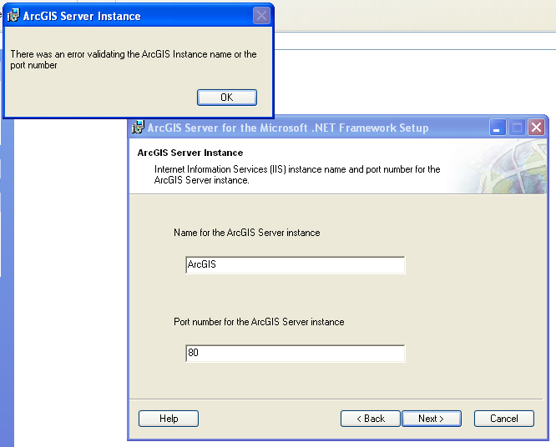Click the Setup window title bar text
The width and height of the screenshot is (556, 447).
(x=288, y=128)
